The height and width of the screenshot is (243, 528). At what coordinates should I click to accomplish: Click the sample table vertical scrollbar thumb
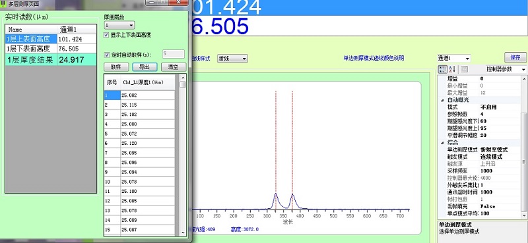183,84
